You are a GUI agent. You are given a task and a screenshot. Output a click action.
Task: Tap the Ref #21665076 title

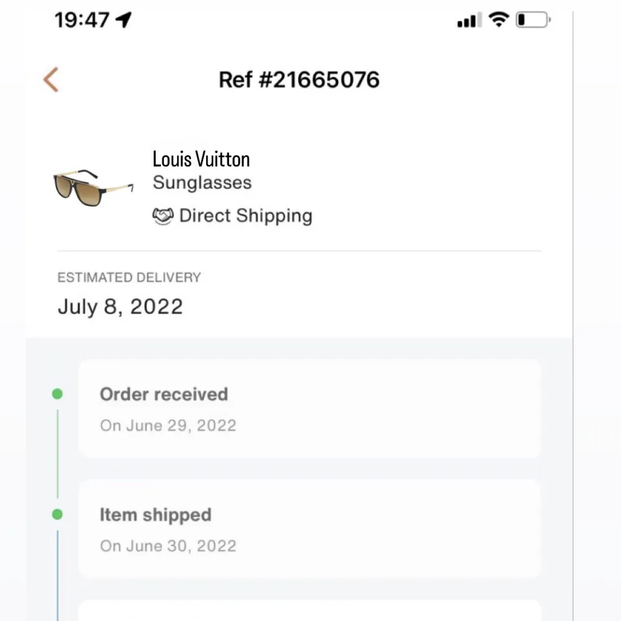pyautogui.click(x=299, y=80)
